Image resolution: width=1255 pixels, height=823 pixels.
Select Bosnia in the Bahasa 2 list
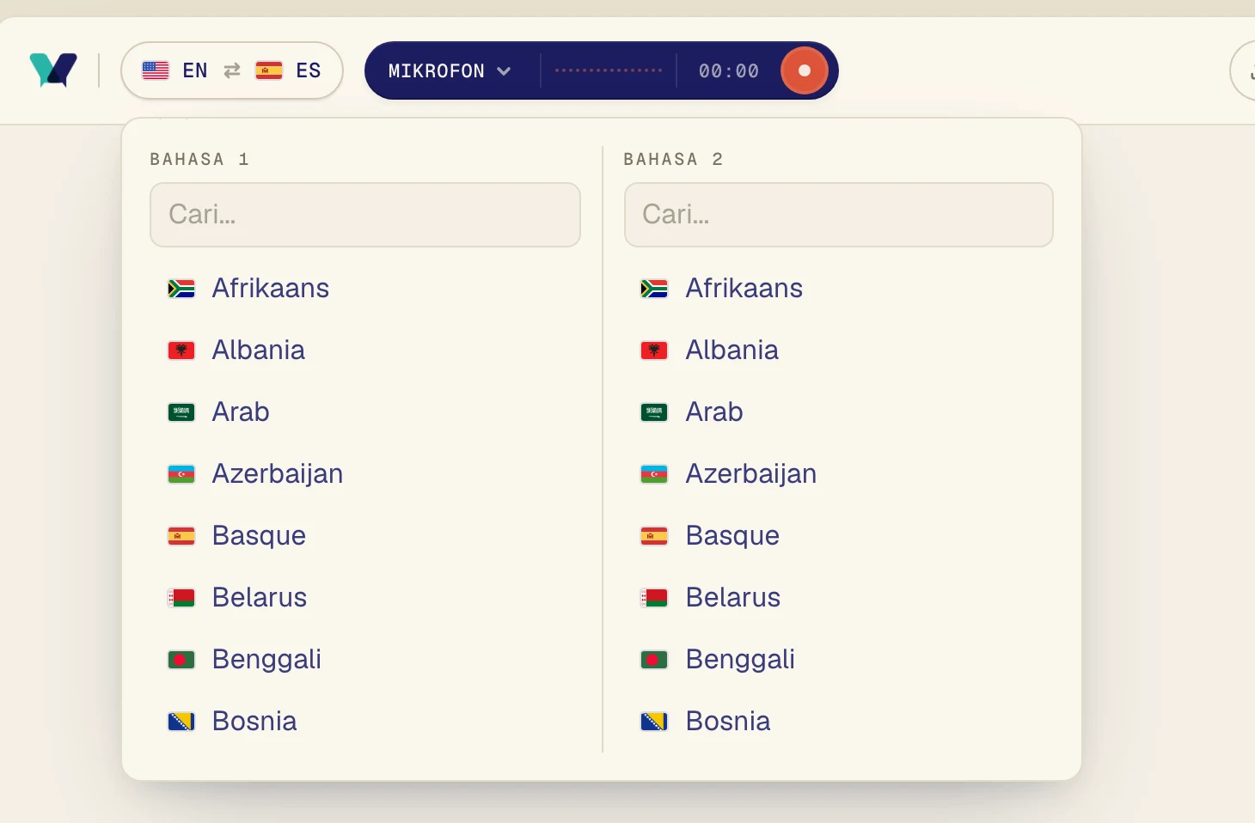pos(839,722)
